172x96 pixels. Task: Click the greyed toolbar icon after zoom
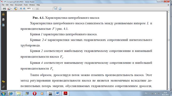tap(37, 9)
